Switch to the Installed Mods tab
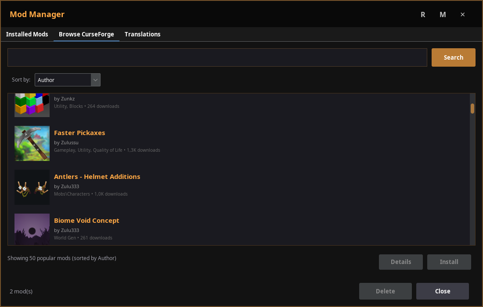The height and width of the screenshot is (307, 483). click(x=27, y=34)
